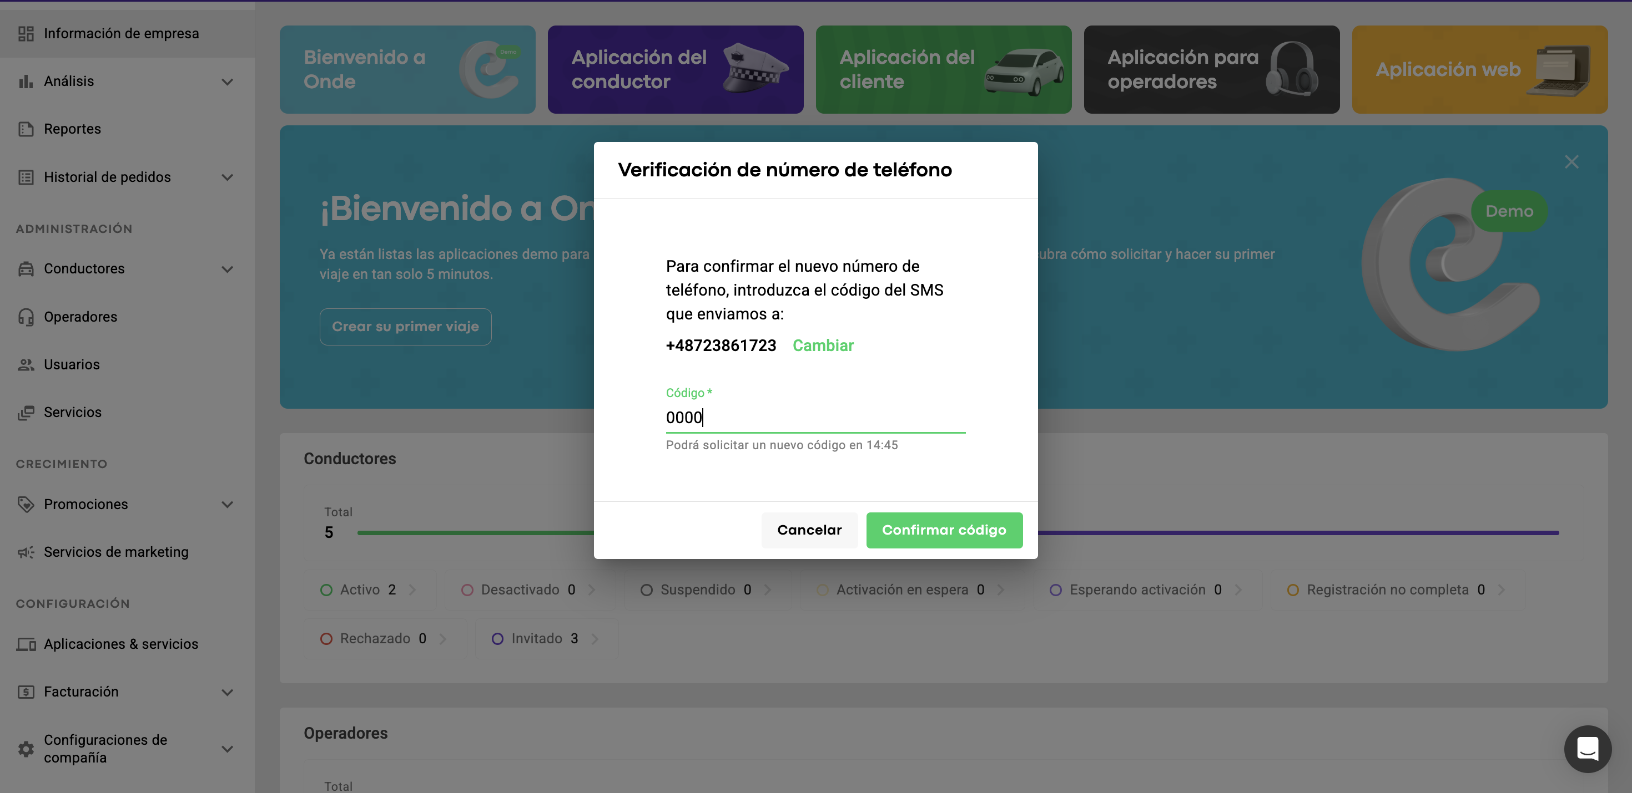Click the Reportes document icon

click(26, 129)
